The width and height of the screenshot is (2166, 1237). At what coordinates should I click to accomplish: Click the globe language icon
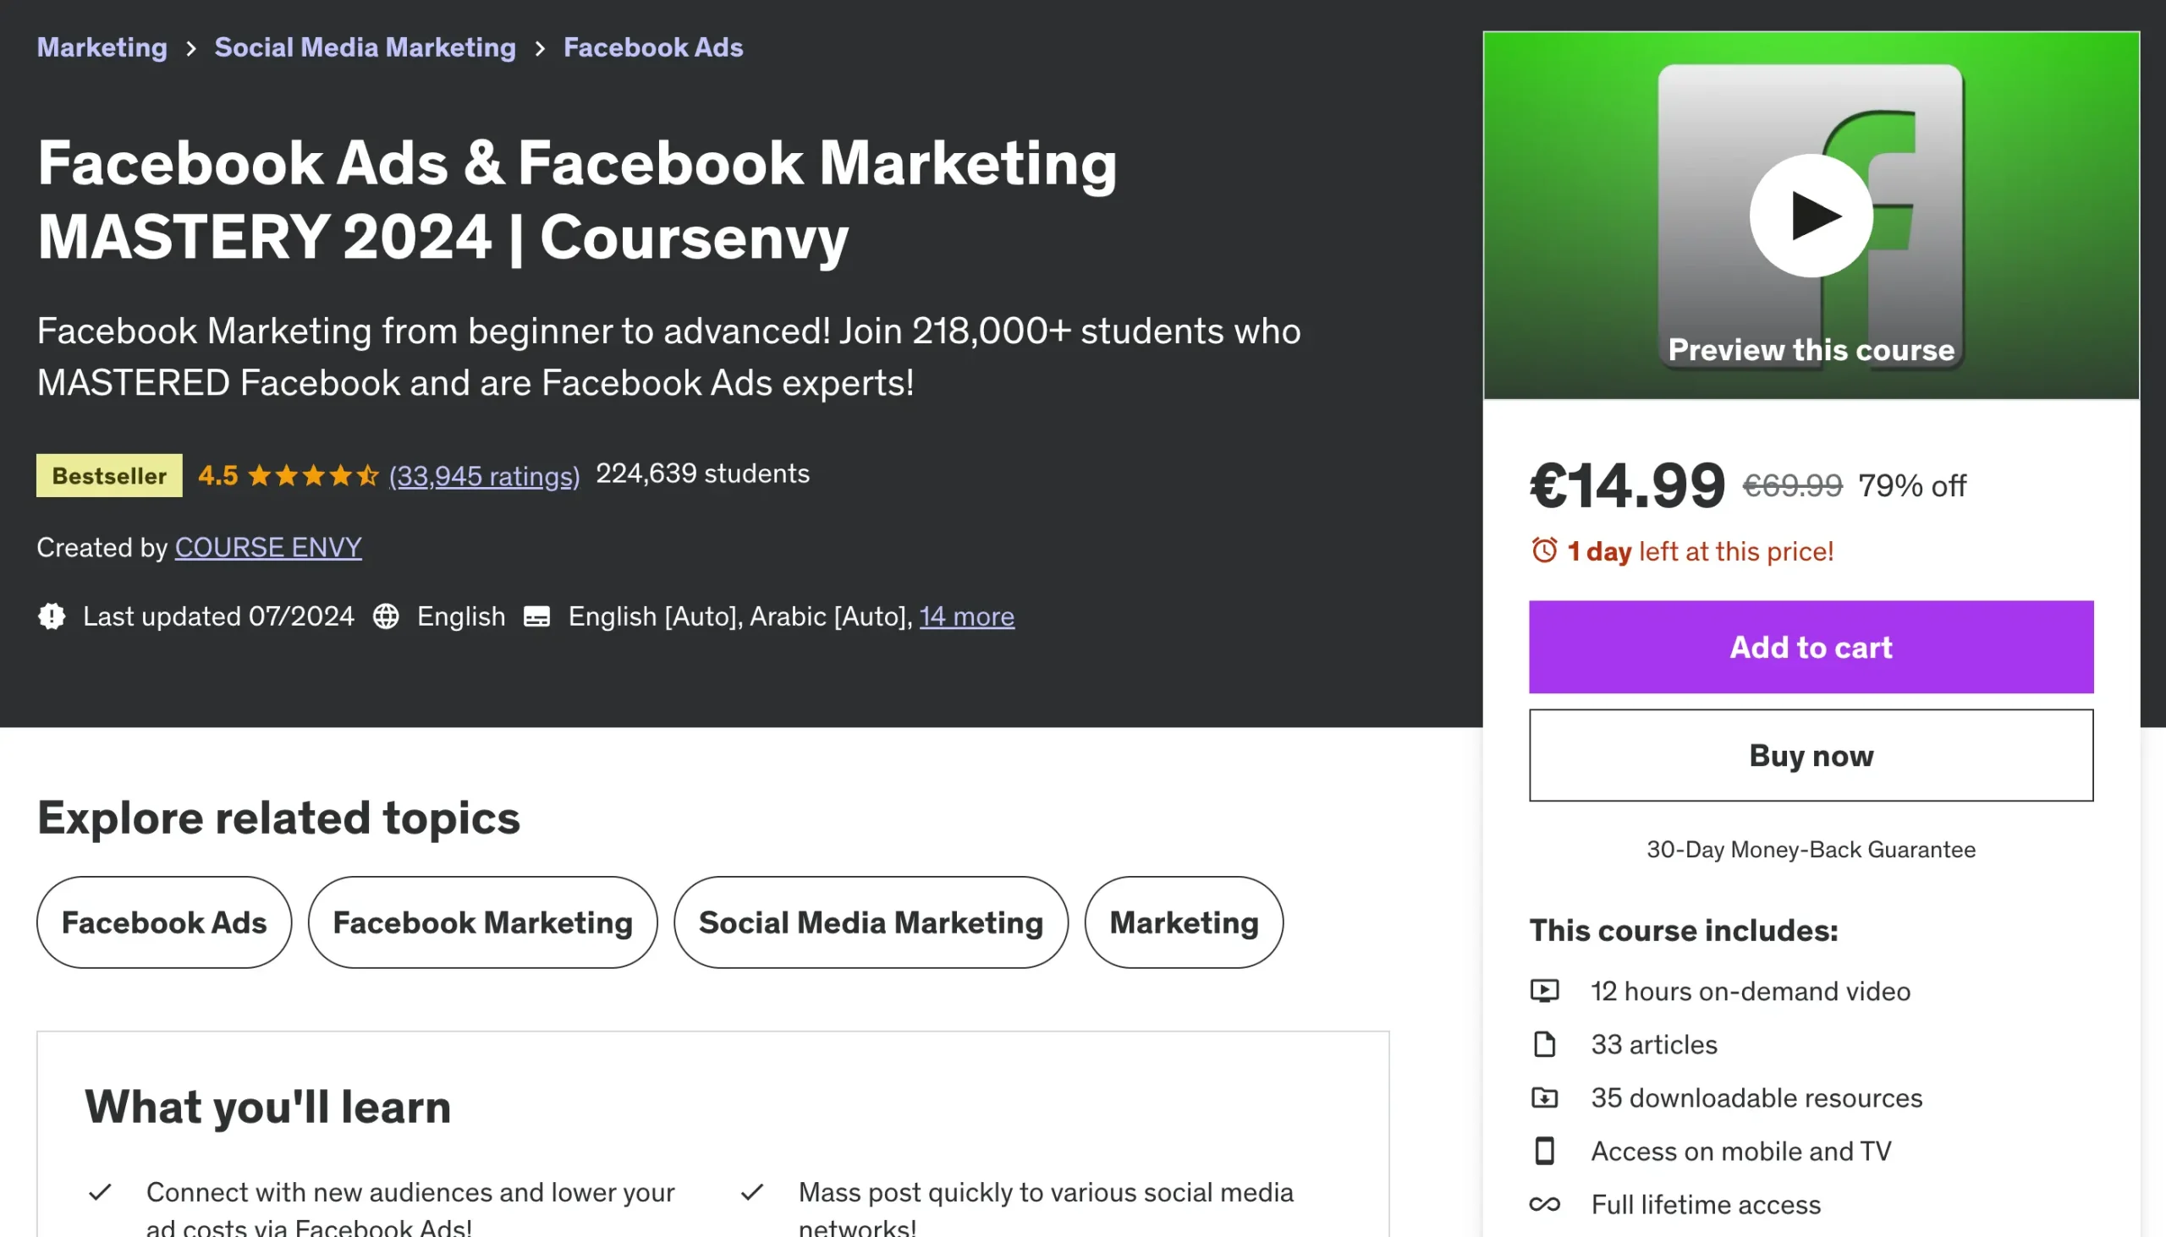[x=386, y=616]
